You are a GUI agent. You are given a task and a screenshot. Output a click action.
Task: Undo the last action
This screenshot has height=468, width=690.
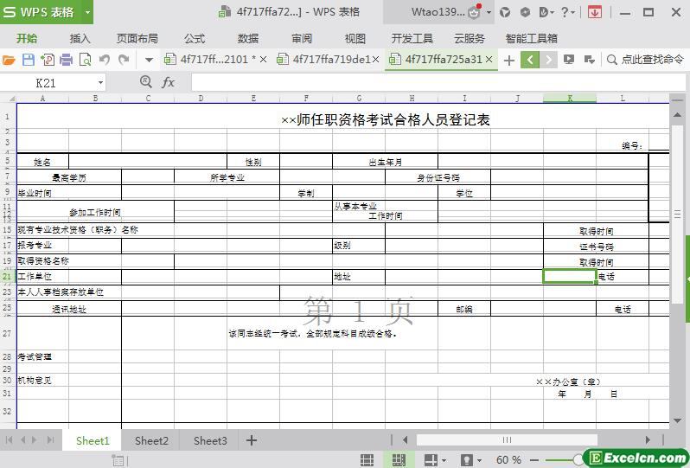pos(105,60)
